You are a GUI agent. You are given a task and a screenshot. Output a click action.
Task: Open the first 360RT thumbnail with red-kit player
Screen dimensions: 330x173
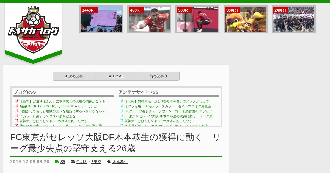[197, 19]
